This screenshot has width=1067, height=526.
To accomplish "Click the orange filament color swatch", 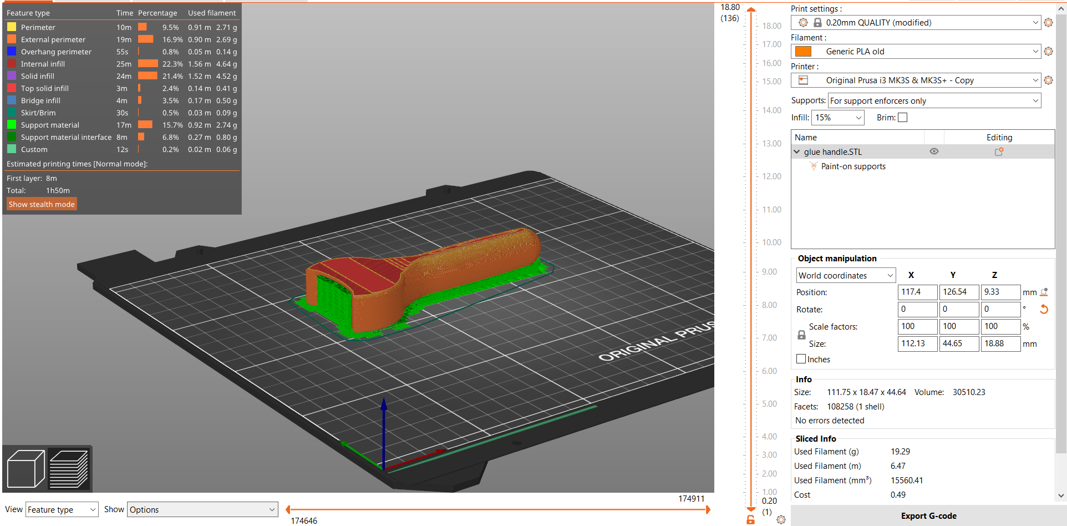I will (x=803, y=52).
